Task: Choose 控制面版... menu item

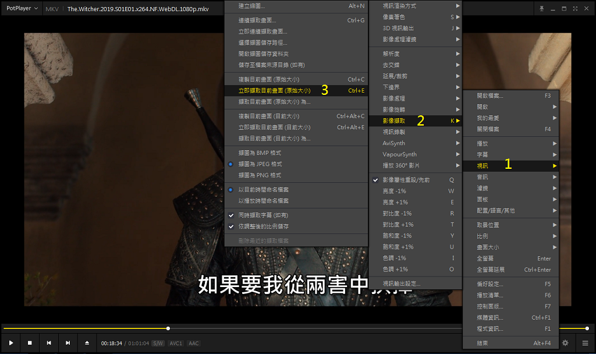Action: pos(511,306)
